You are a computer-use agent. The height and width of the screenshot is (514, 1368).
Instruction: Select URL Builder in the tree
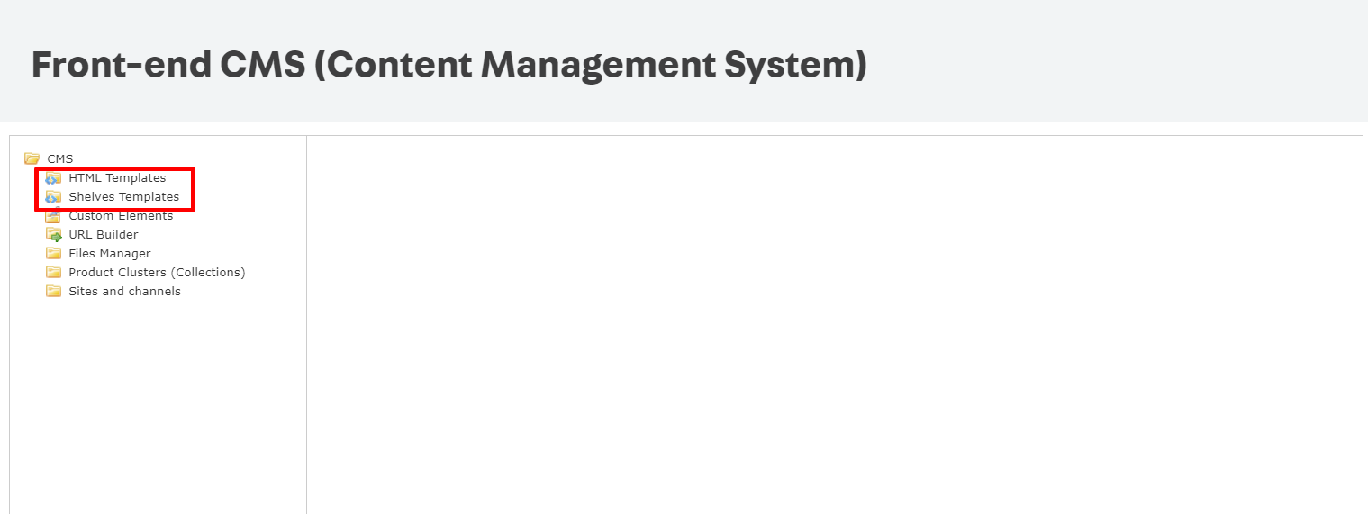click(x=104, y=235)
